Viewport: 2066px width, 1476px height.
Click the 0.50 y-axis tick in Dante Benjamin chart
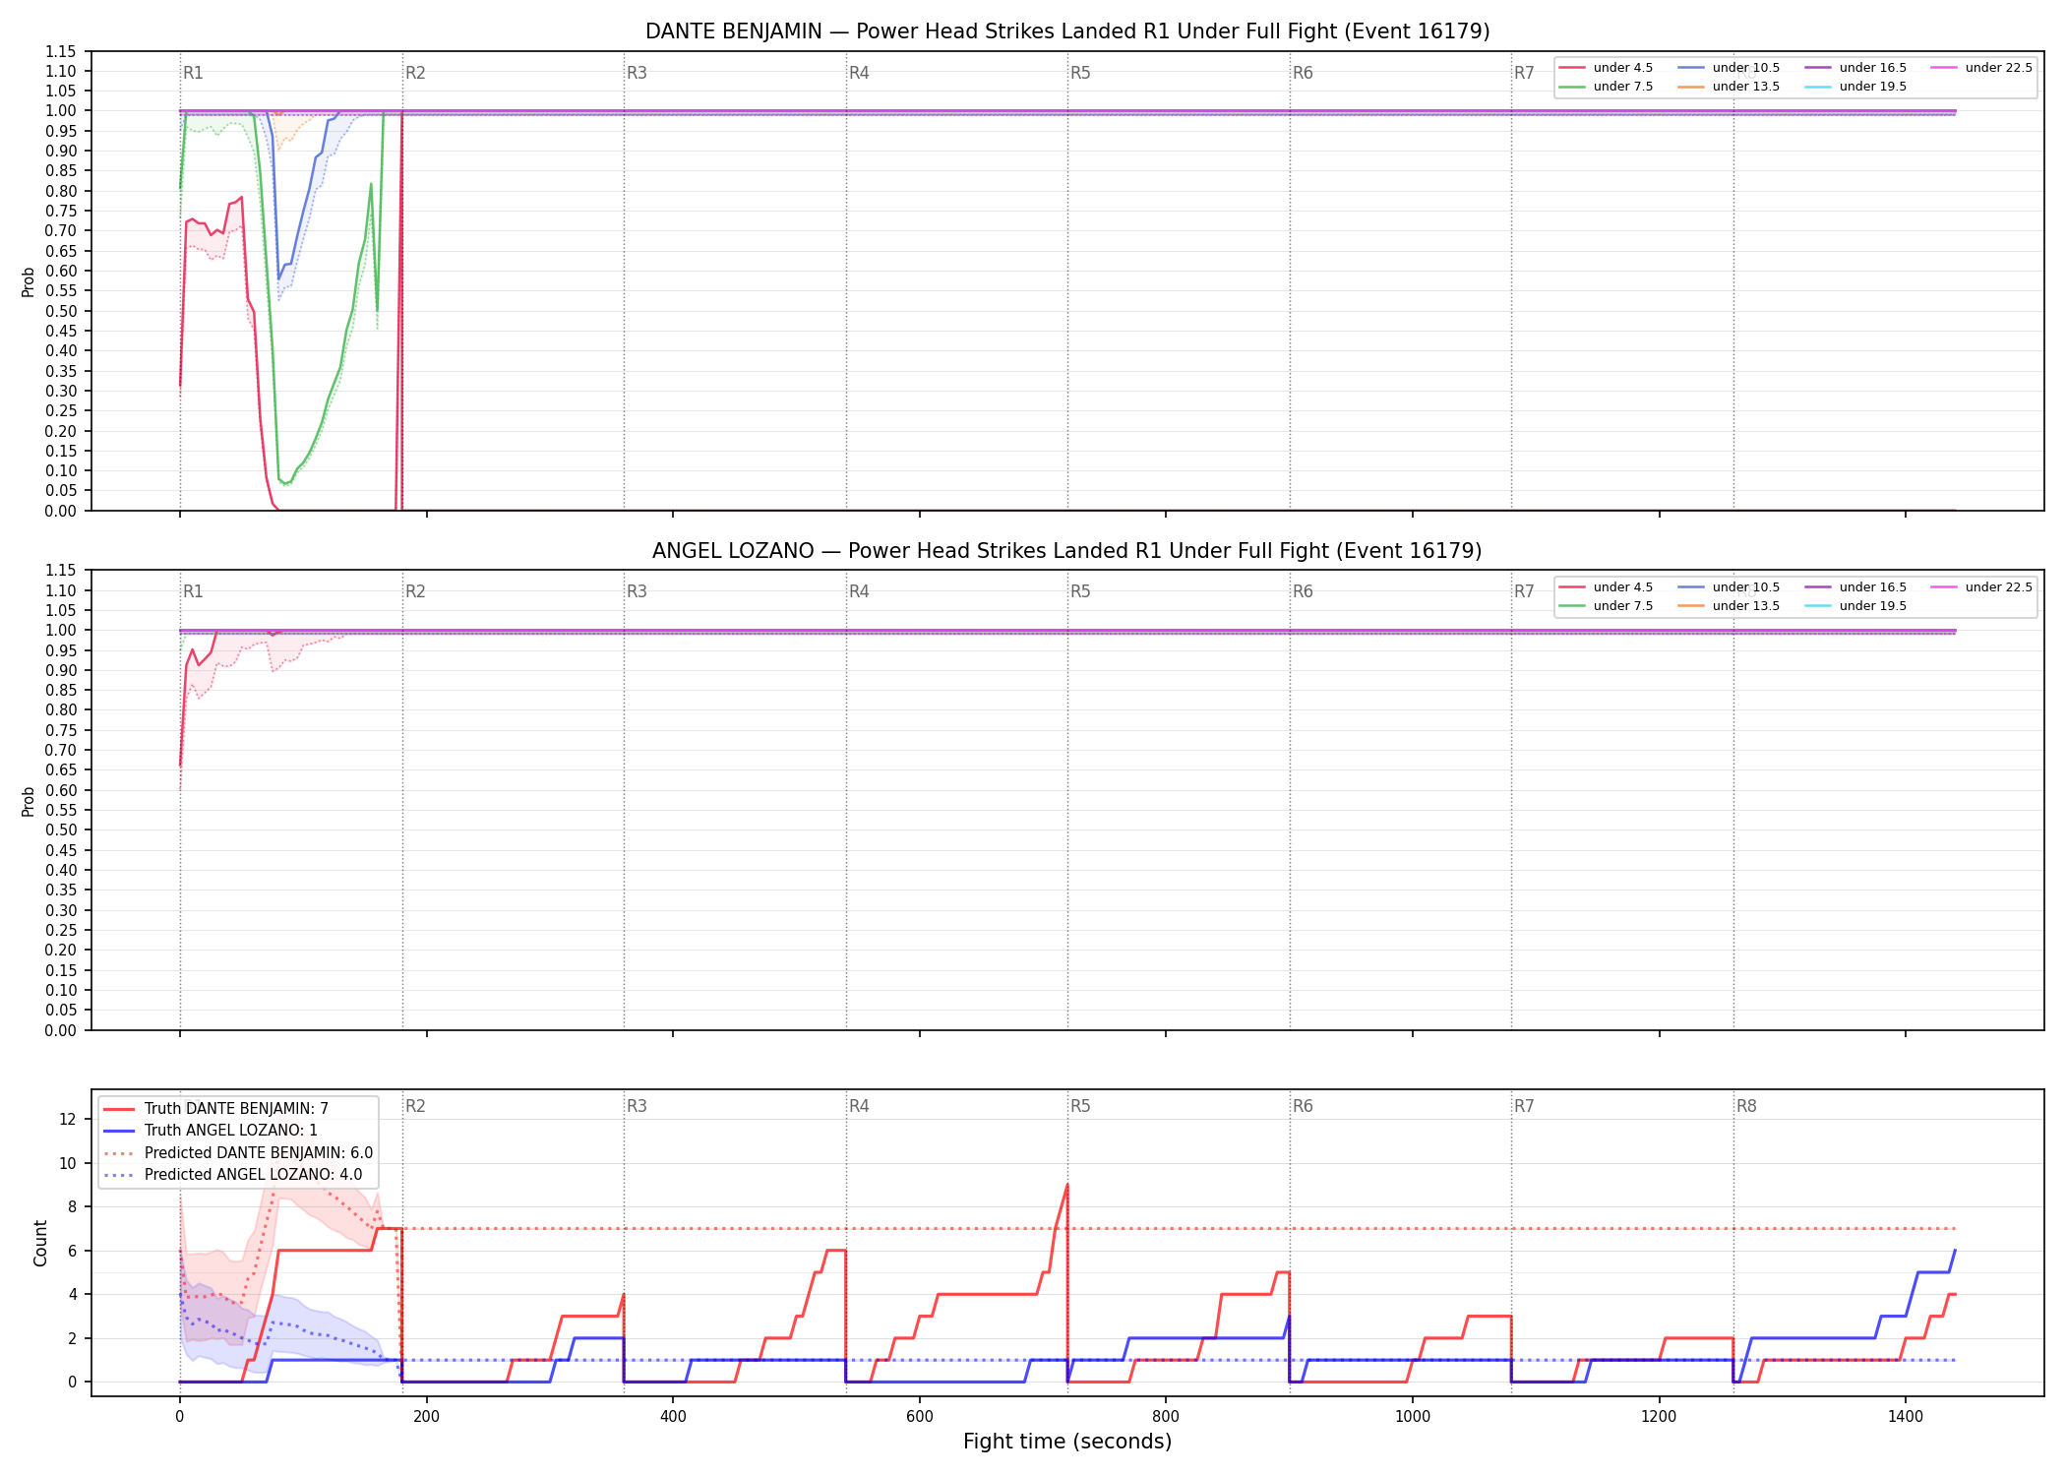tap(61, 311)
